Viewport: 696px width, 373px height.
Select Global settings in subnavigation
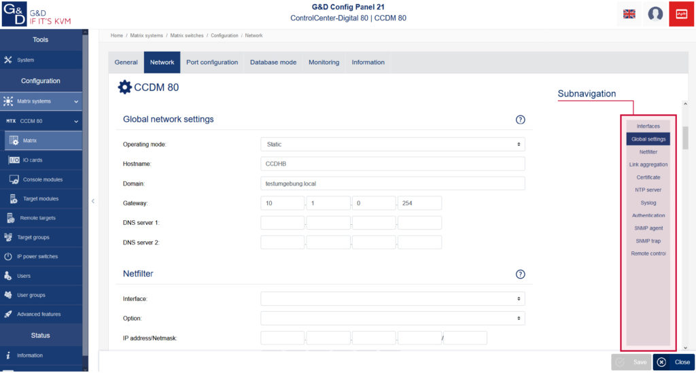tap(648, 139)
